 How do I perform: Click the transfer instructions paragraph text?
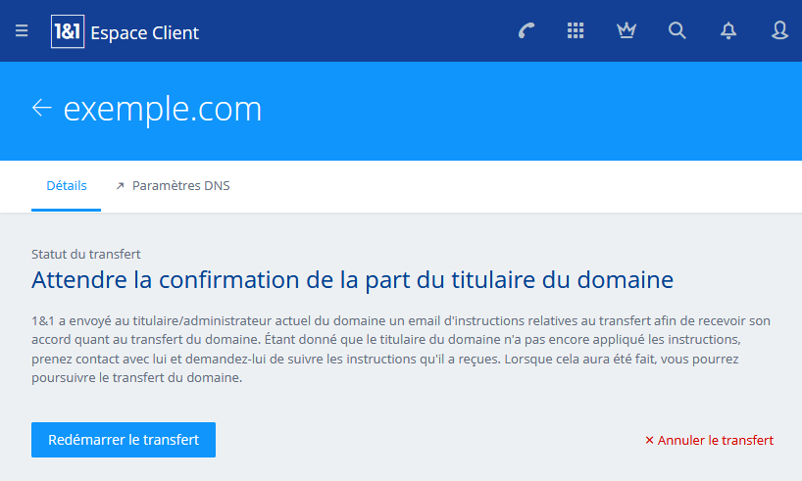[400, 349]
